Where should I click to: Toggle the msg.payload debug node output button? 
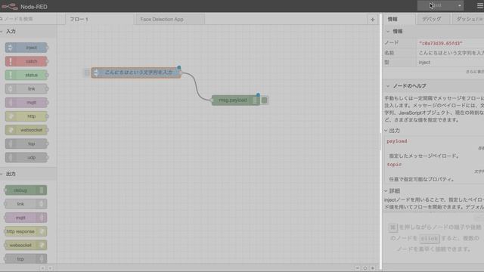[265, 100]
